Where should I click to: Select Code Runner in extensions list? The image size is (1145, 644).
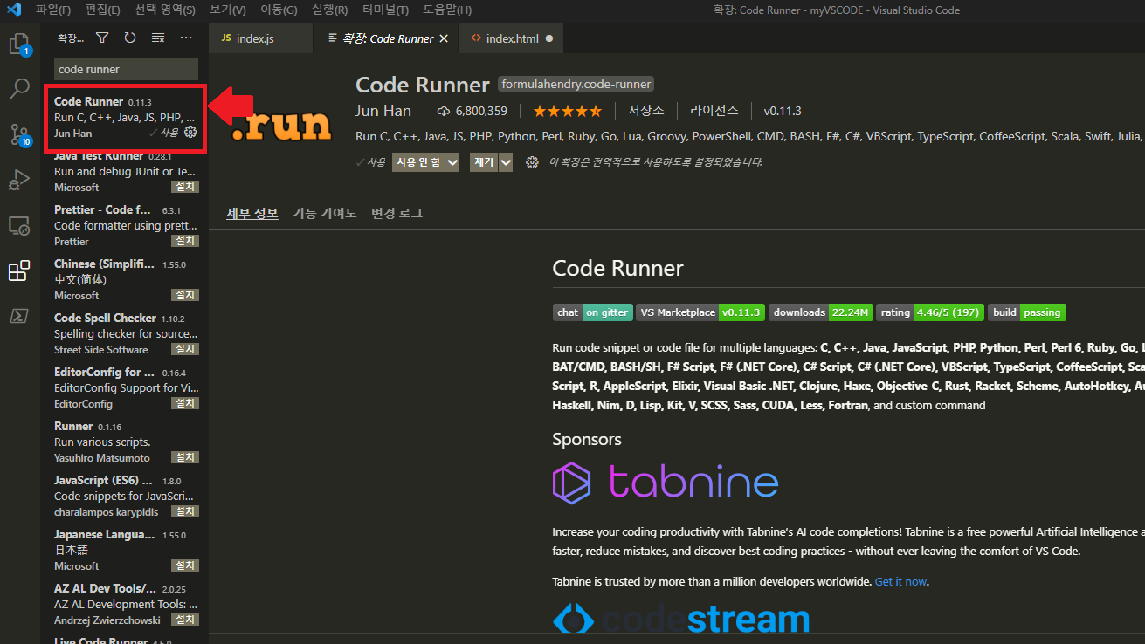(125, 117)
